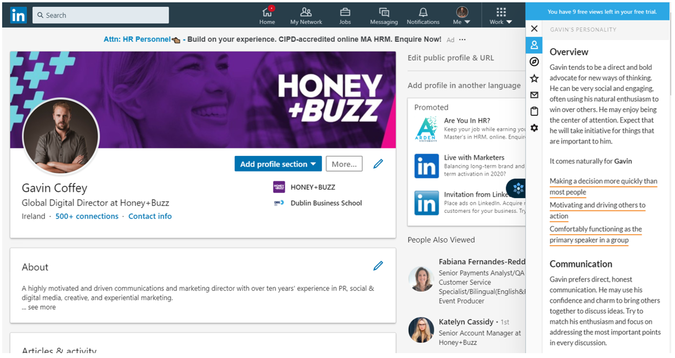Click the Arden University ad logo
This screenshot has width=675, height=358.
pyautogui.click(x=427, y=130)
